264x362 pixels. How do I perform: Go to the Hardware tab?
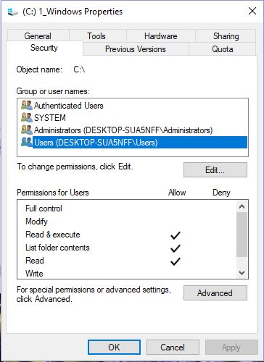coord(161,35)
